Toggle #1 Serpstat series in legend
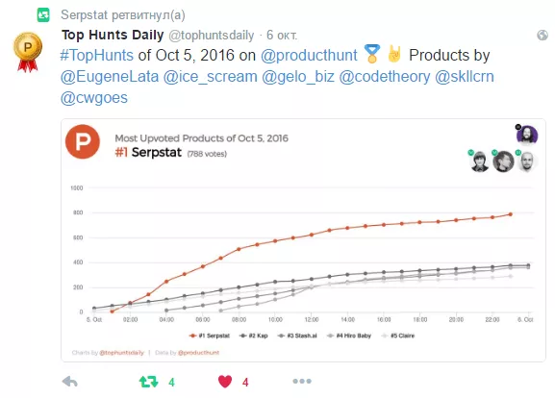 (x=210, y=336)
